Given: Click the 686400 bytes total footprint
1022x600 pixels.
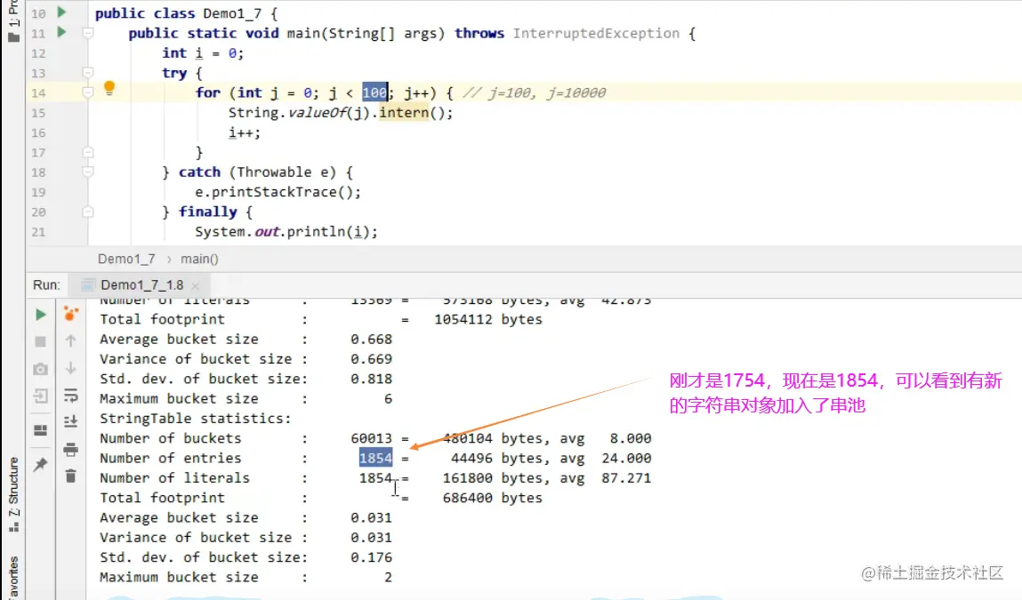Looking at the screenshot, I should coord(492,498).
